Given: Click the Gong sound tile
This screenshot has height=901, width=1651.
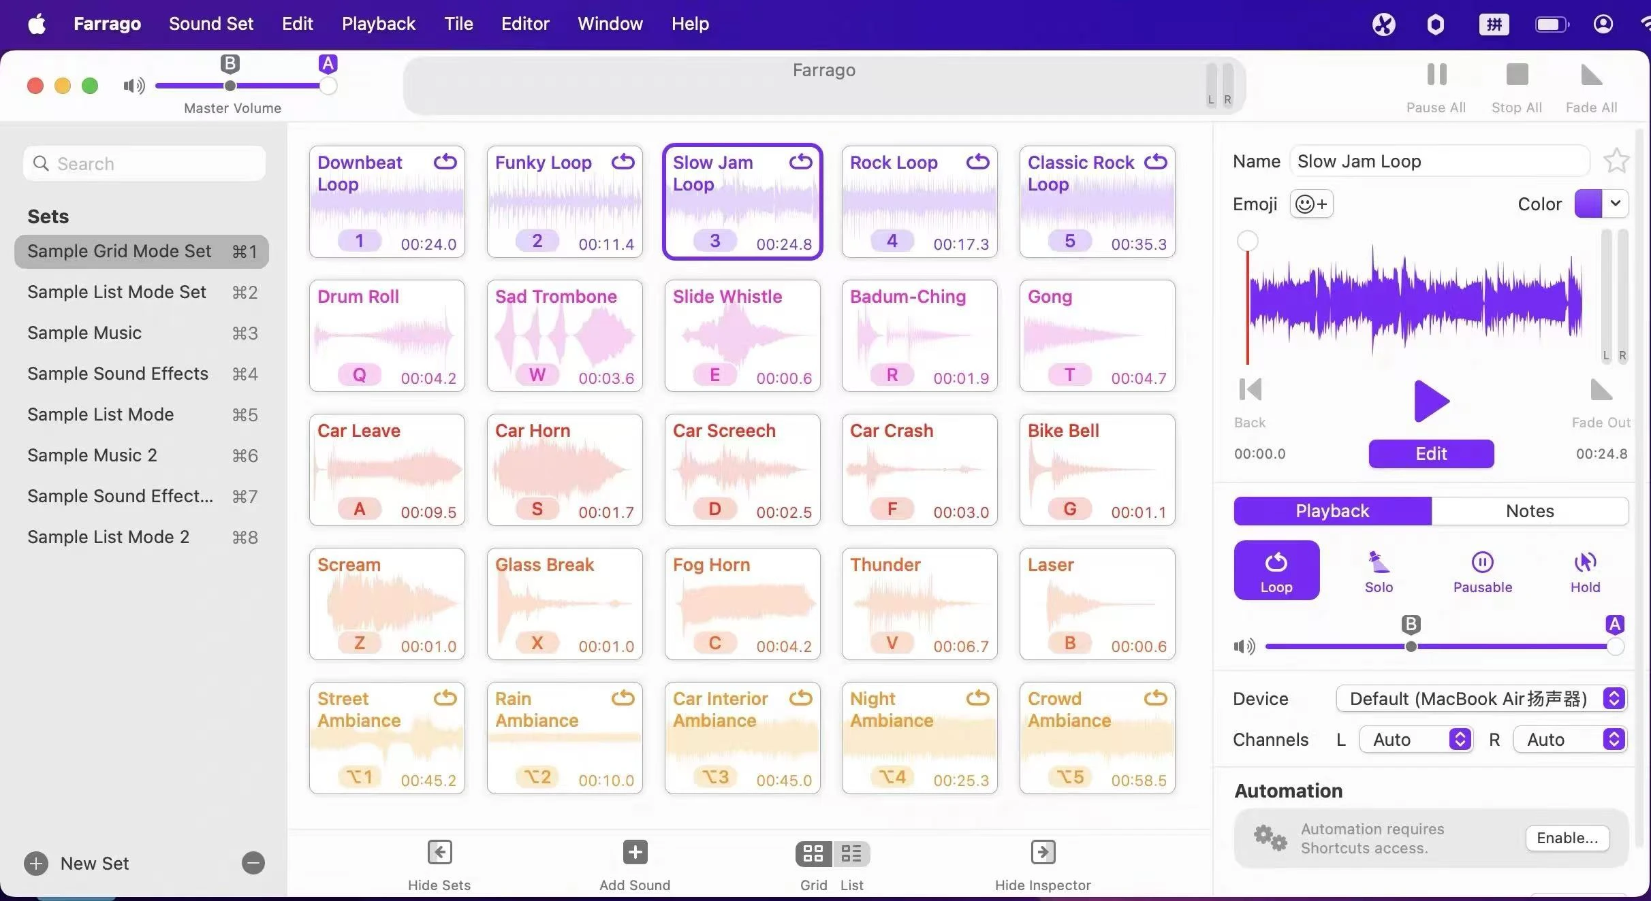Looking at the screenshot, I should 1097,335.
